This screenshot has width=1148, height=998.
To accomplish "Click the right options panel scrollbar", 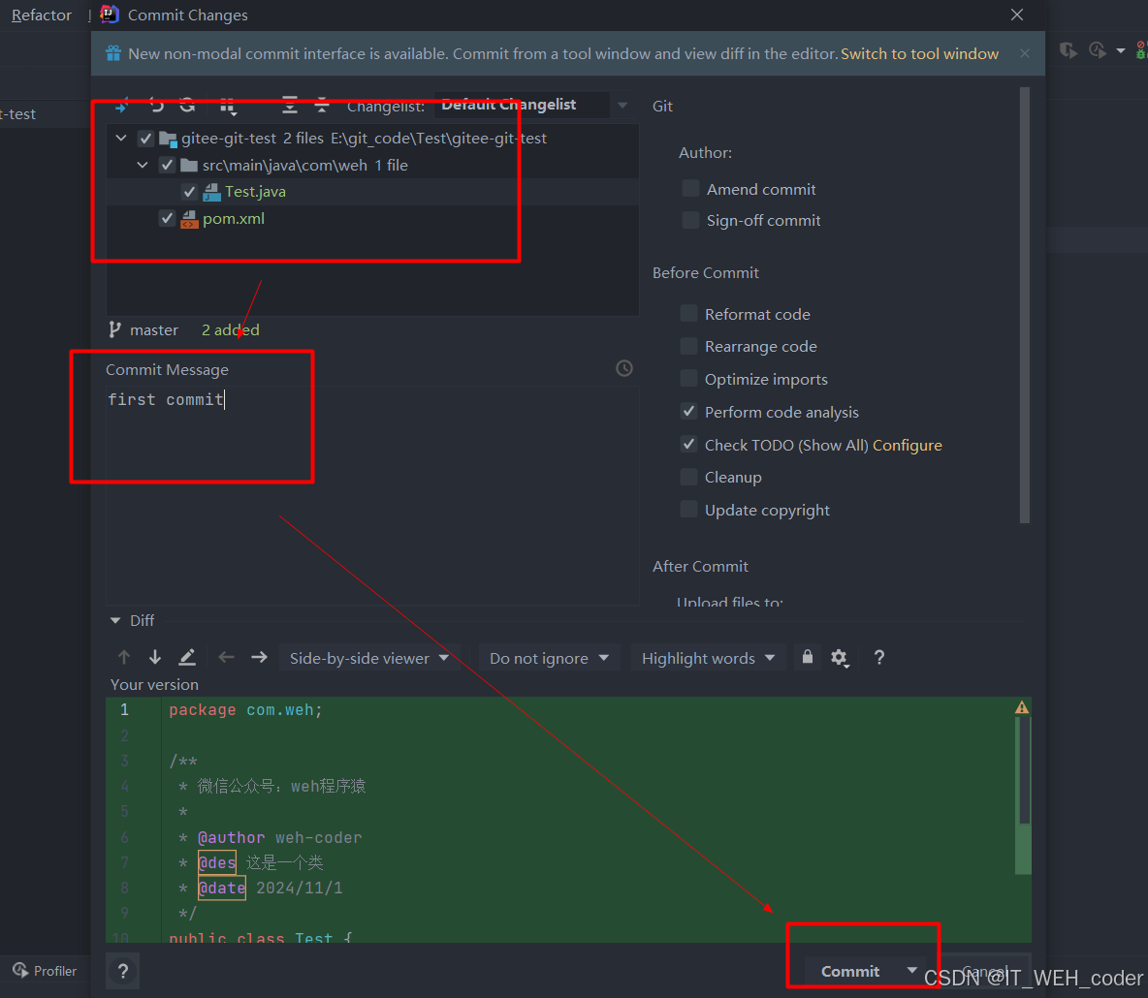I will tap(1024, 305).
